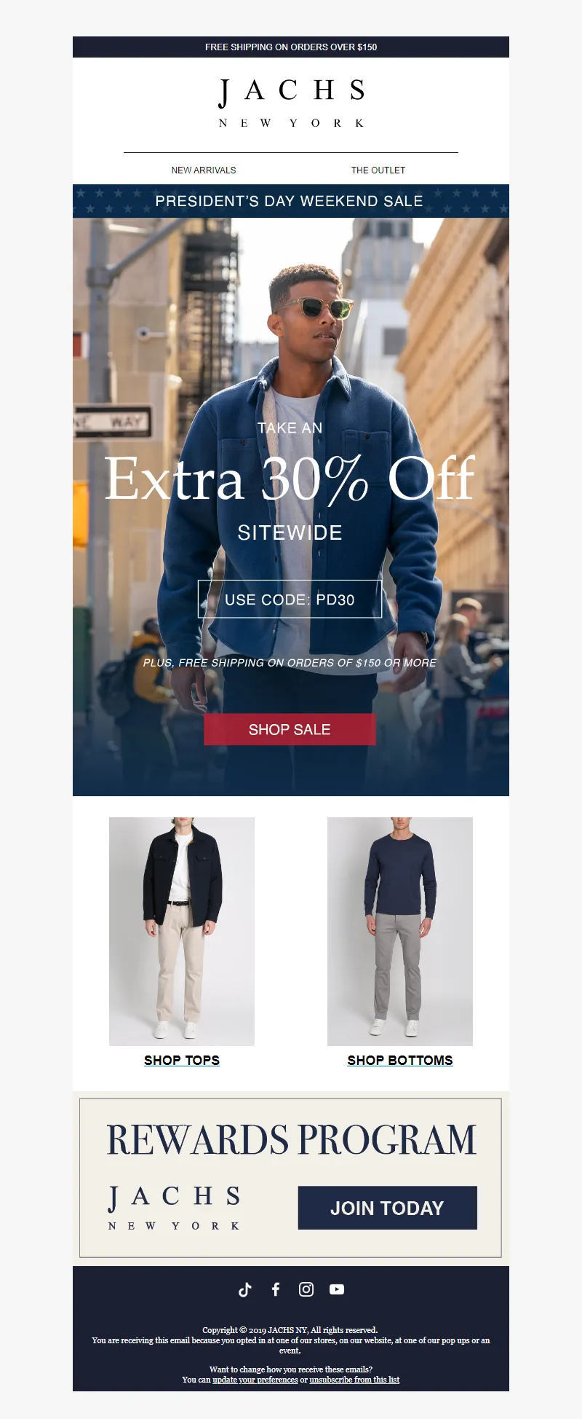582x1419 pixels.
Task: Click the Join Today button
Action: (x=388, y=1208)
